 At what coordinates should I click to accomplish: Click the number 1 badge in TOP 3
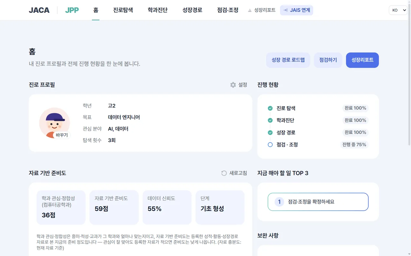point(279,202)
